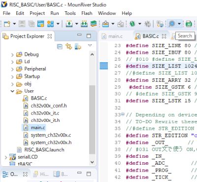Open the Project menu
This screenshot has width=197, height=182.
pos(37,13)
